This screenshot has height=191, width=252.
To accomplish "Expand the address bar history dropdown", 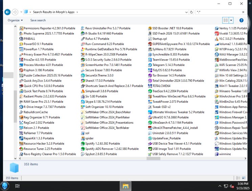I will tap(186, 12).
